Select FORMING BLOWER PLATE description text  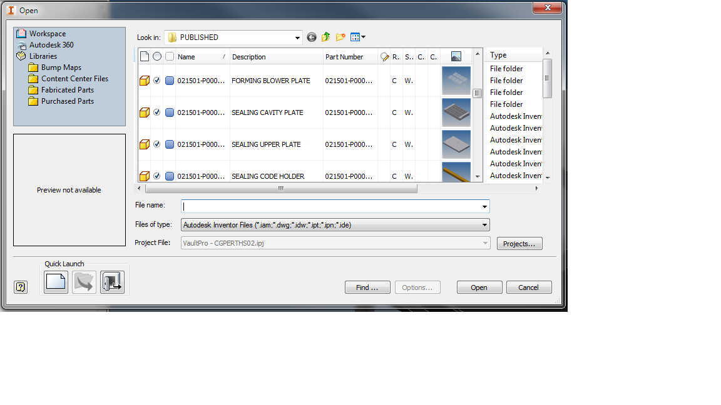click(271, 81)
